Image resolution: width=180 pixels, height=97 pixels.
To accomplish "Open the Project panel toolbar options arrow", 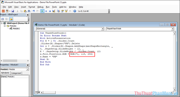I will 29,19.
